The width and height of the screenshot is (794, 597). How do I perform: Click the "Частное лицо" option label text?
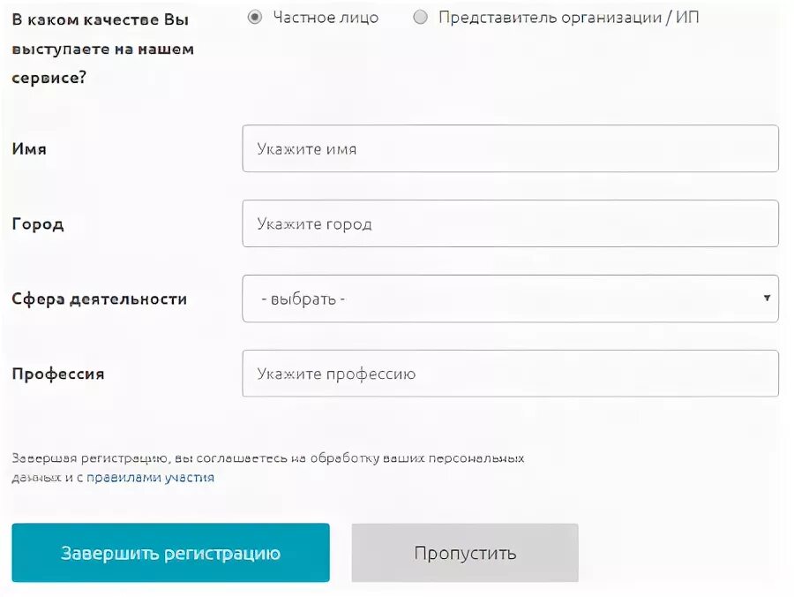(326, 18)
